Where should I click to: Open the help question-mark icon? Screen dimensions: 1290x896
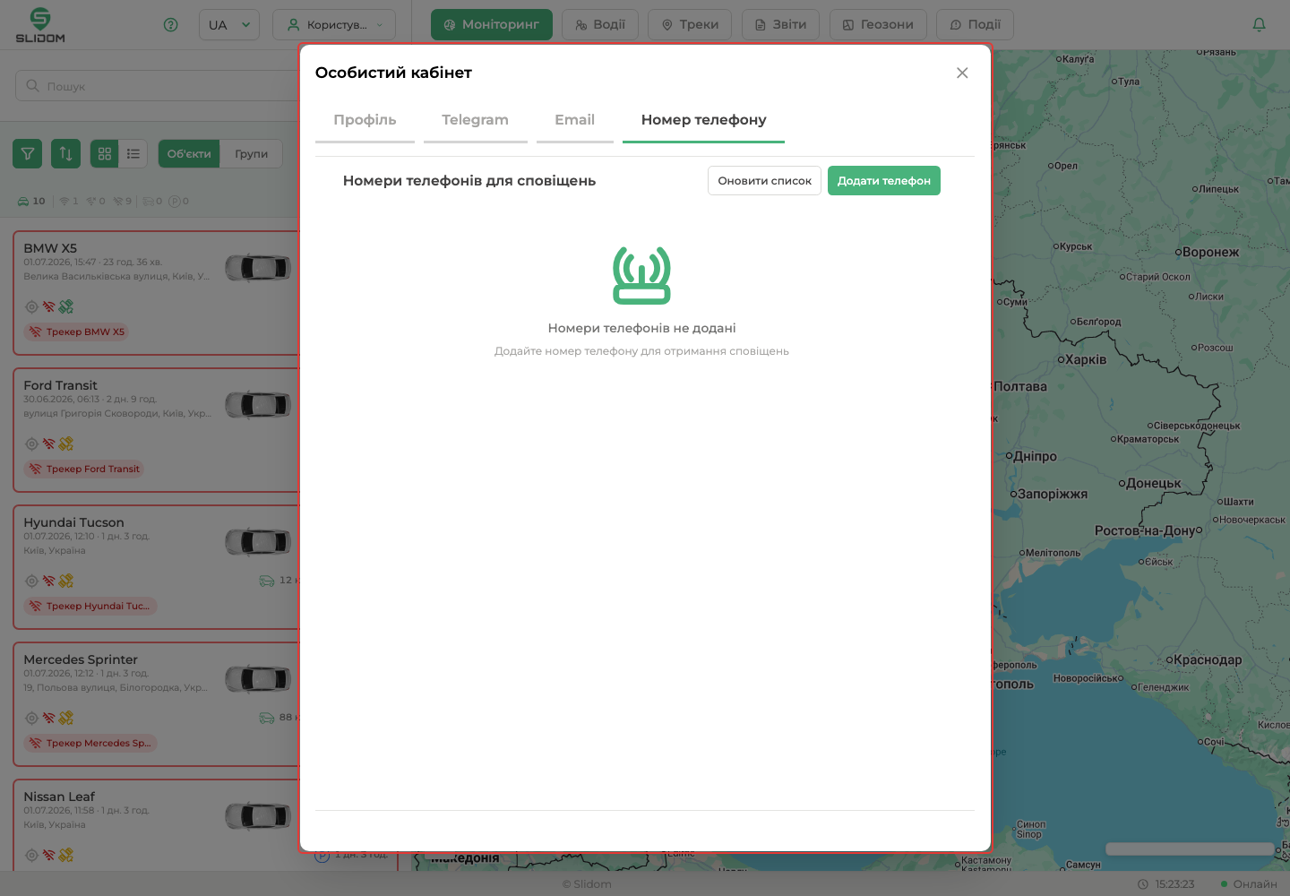[x=171, y=25]
